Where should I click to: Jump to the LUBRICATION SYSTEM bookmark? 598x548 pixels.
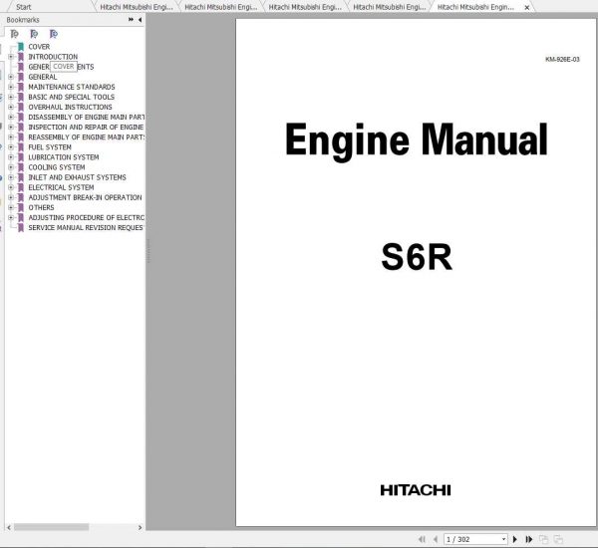[x=64, y=157]
